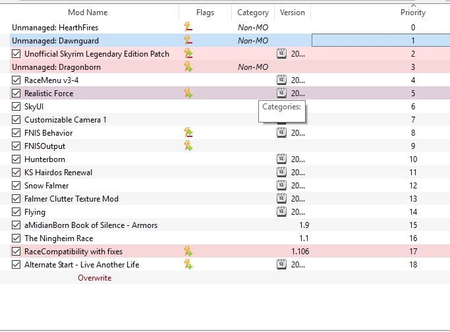Image resolution: width=450 pixels, height=332 pixels.
Task: Select the Unmanaged: Dawnguard row name
Action: pos(55,41)
